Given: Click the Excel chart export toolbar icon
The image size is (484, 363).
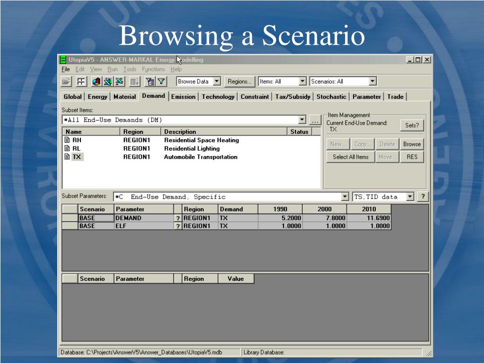Looking at the screenshot, I should pyautogui.click(x=108, y=81).
